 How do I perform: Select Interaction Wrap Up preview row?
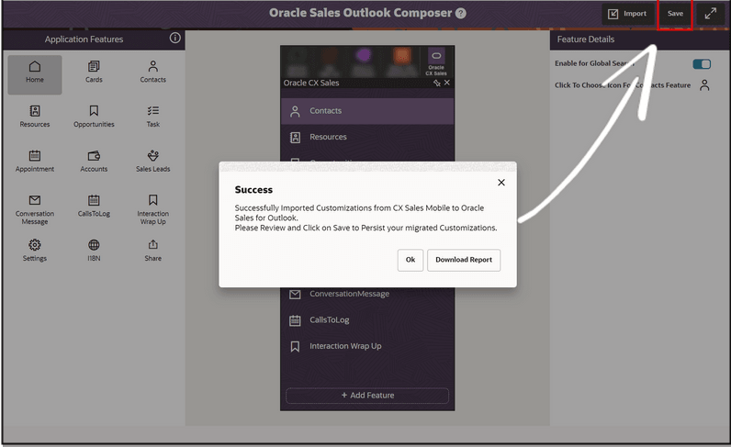click(x=367, y=346)
